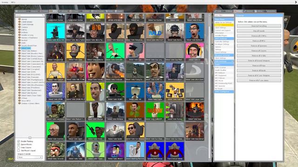Click the Stop all Sounds button
Viewport: 298px width, 167px height.
(259, 31)
